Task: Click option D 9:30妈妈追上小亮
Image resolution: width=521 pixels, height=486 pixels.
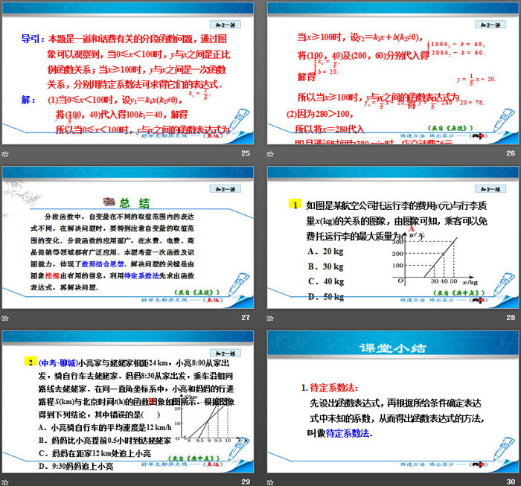Action: 76,467
